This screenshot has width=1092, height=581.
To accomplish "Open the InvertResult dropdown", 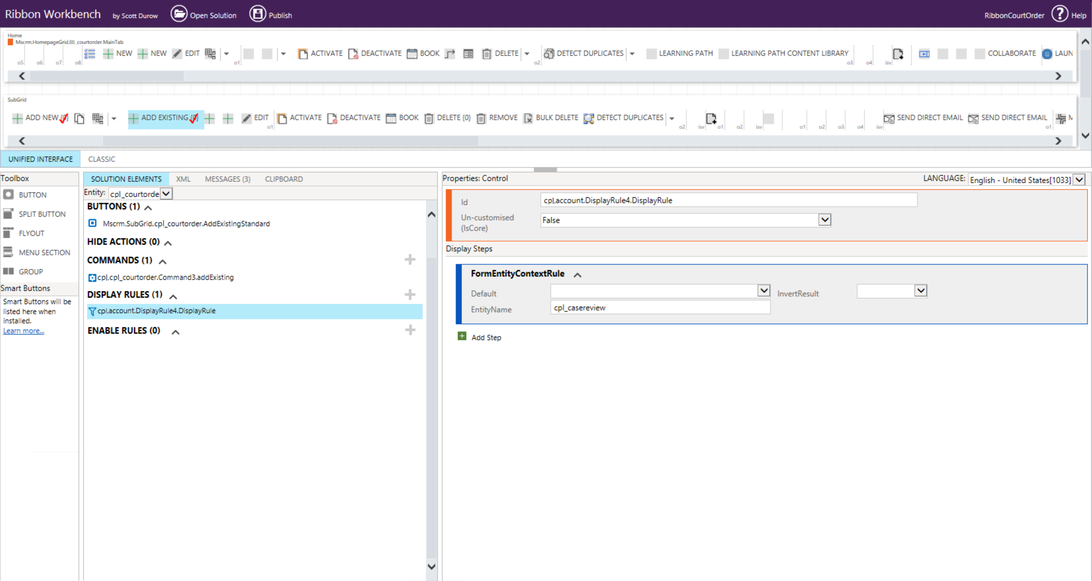I will tap(920, 291).
